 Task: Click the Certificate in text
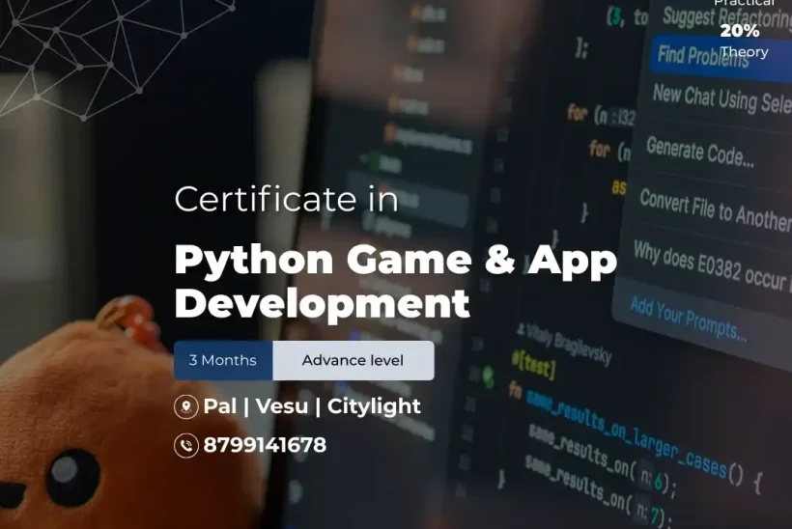286,199
